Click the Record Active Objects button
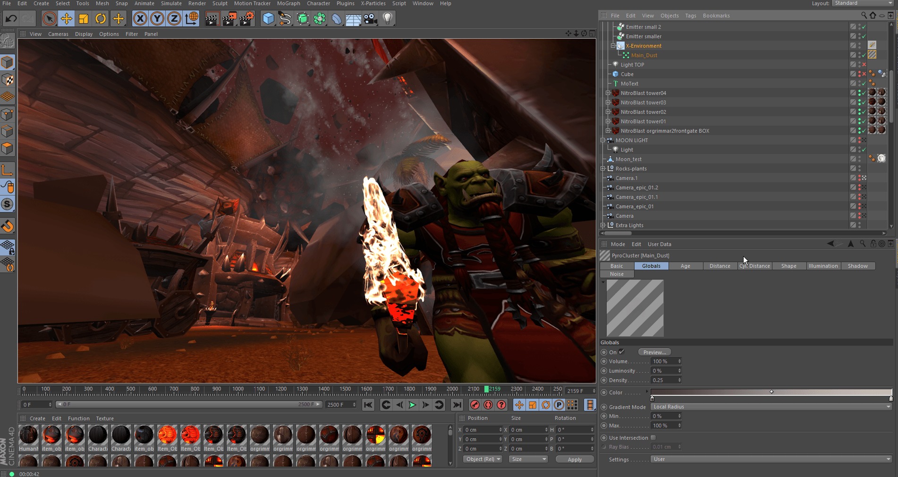Screen dimensions: 898x477 click(x=475, y=405)
